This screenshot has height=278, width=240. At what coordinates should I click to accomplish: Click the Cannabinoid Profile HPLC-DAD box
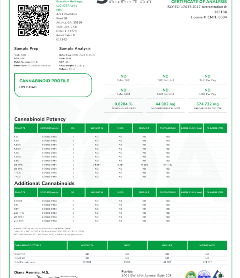55,83
